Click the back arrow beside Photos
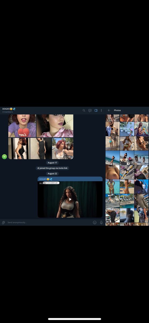 tap(109, 110)
